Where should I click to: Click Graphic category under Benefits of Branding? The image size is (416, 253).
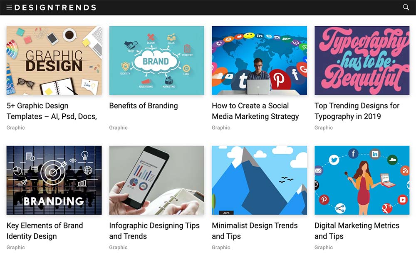pos(118,128)
